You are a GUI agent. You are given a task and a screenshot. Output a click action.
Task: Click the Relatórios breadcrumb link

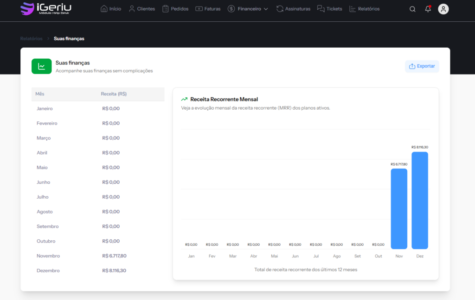pyautogui.click(x=31, y=38)
